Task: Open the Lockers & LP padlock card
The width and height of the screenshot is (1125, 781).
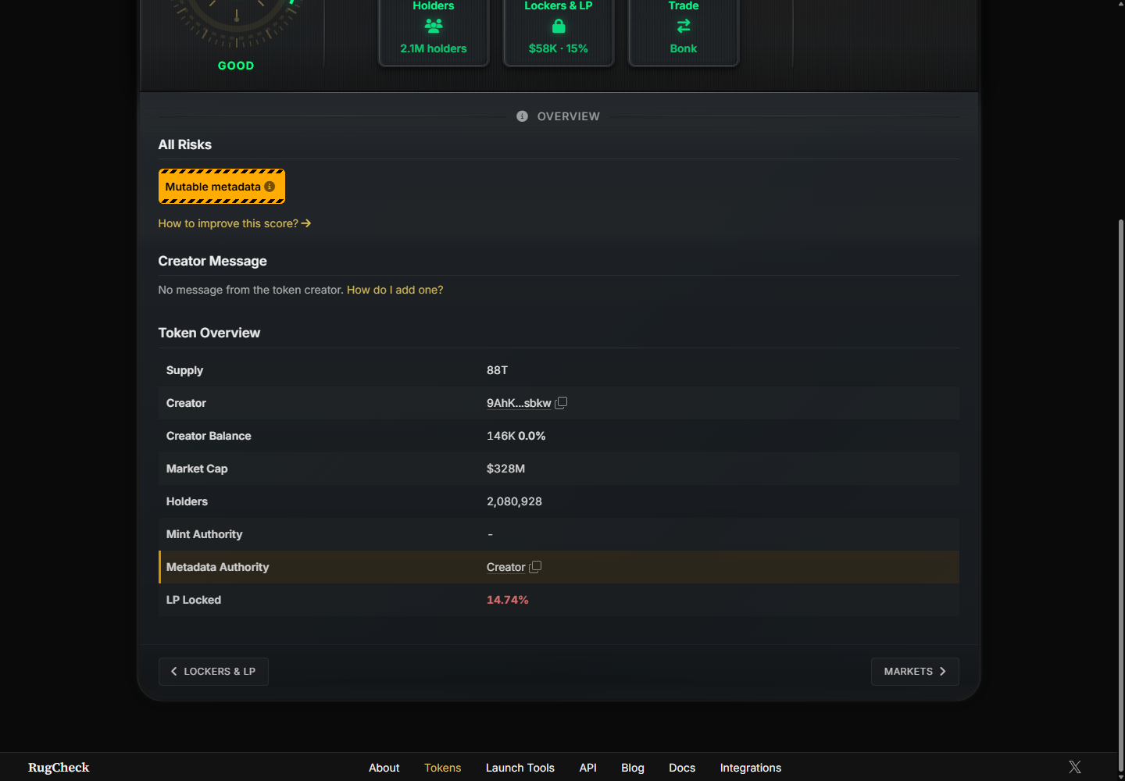Action: pyautogui.click(x=559, y=31)
